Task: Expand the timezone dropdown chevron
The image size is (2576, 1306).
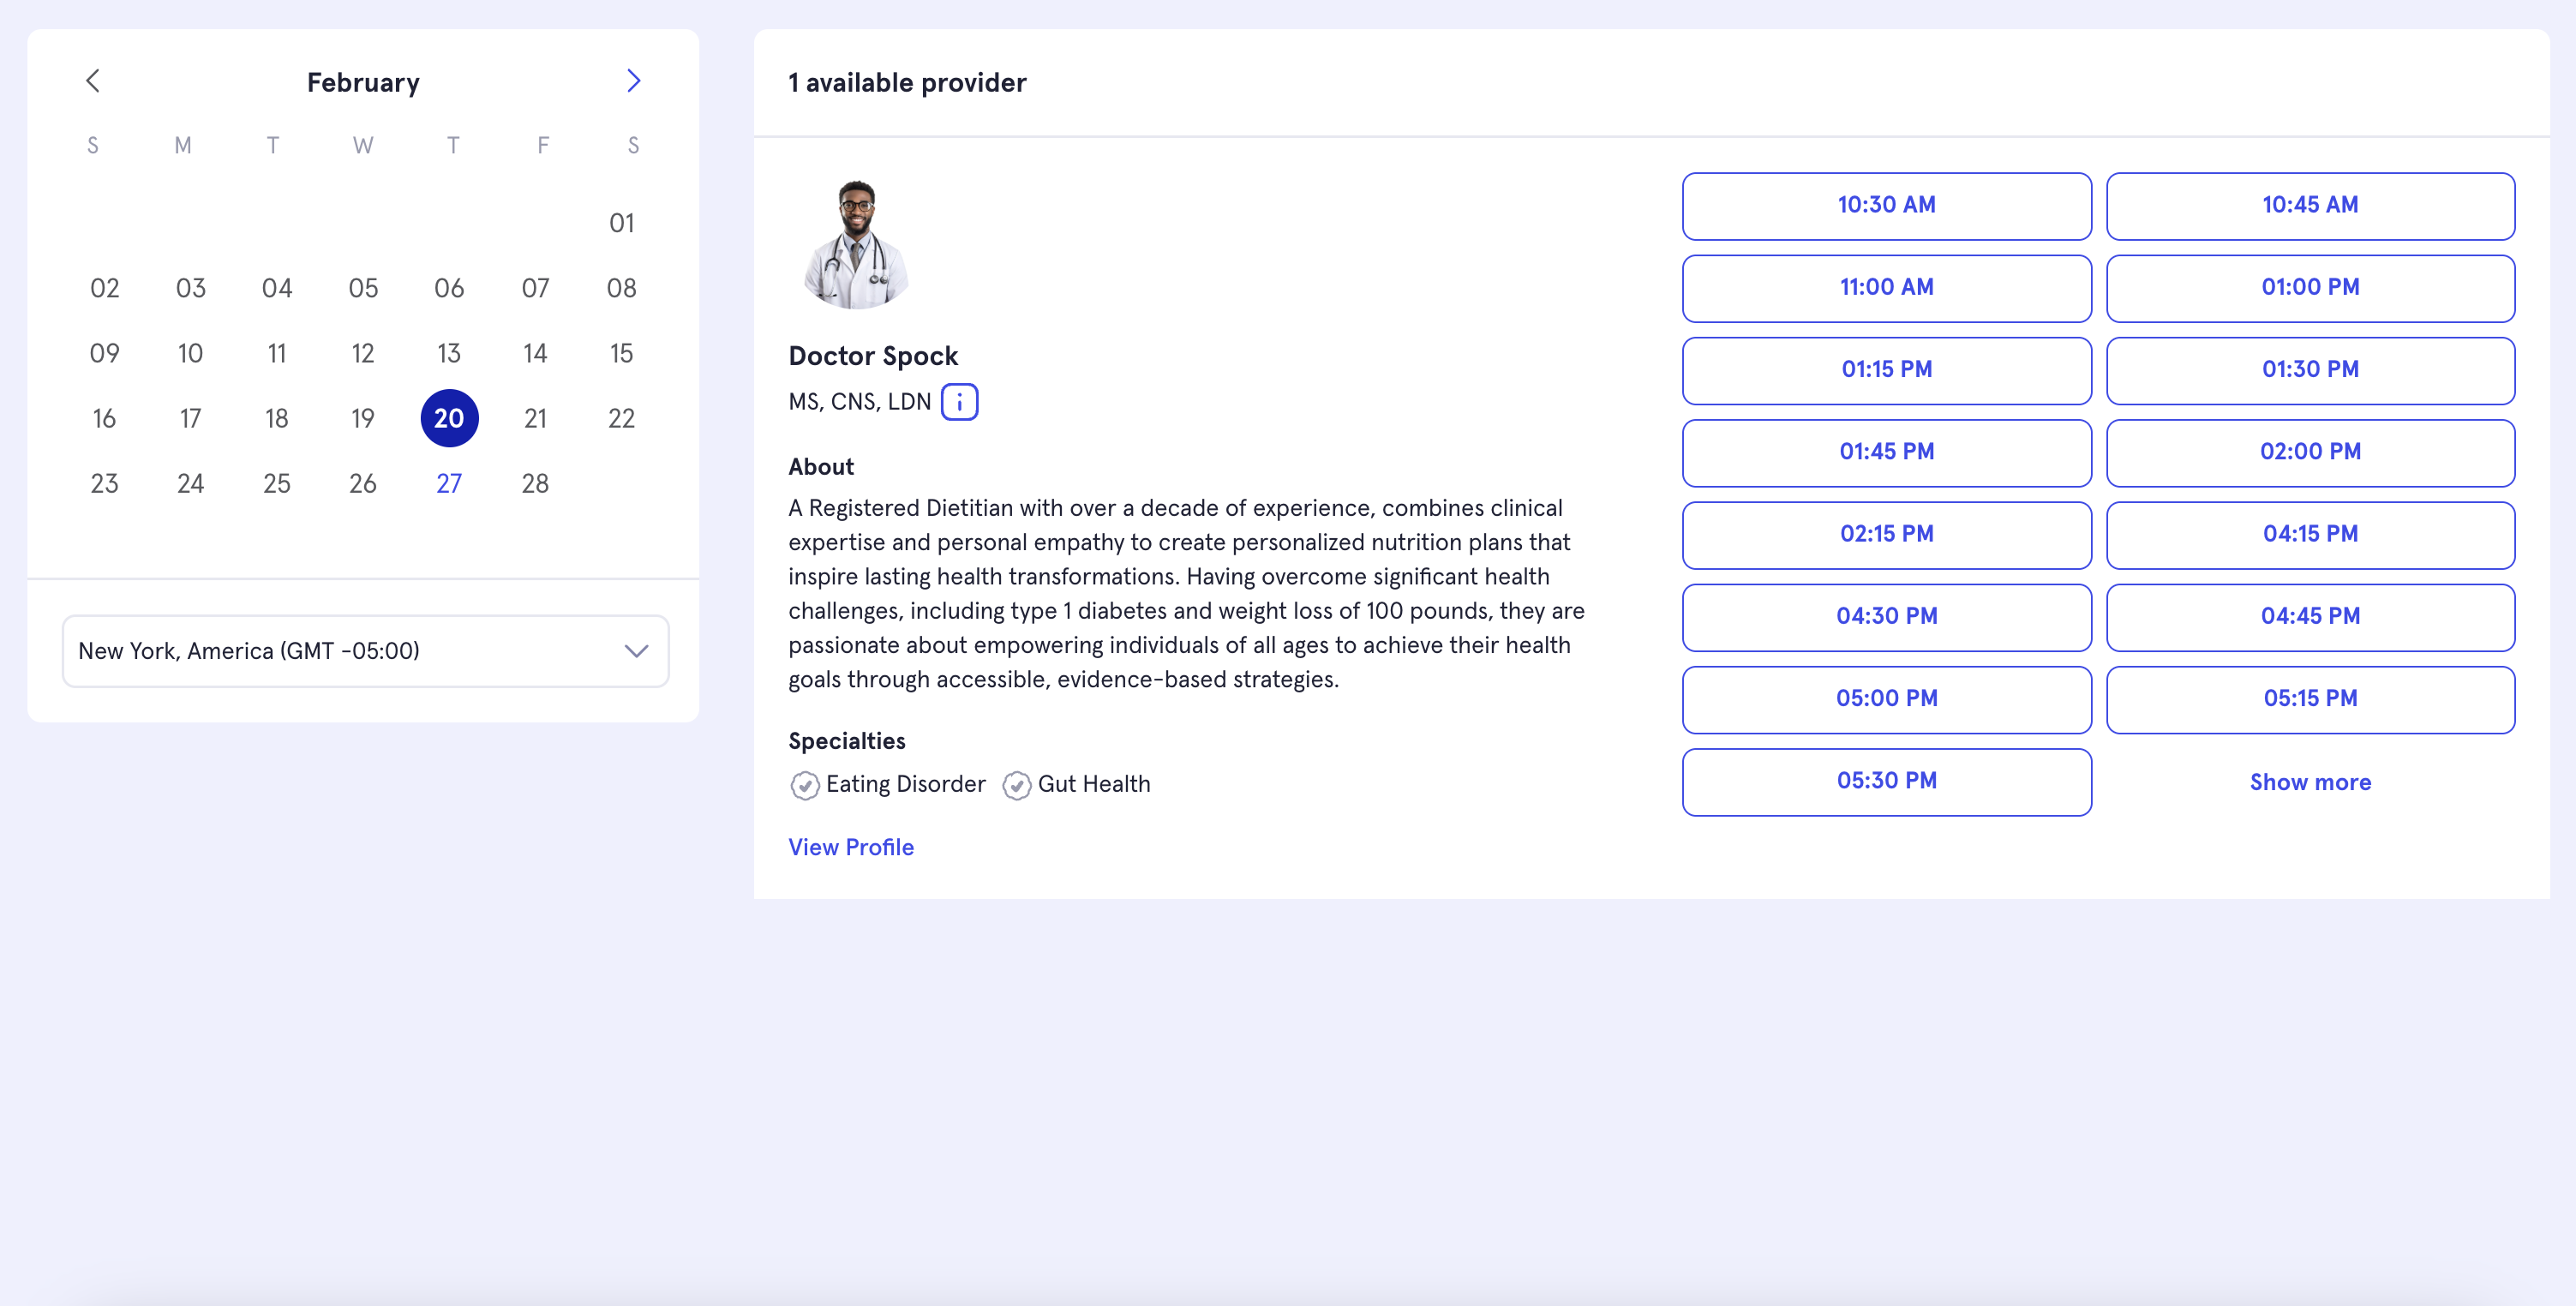Action: click(636, 651)
